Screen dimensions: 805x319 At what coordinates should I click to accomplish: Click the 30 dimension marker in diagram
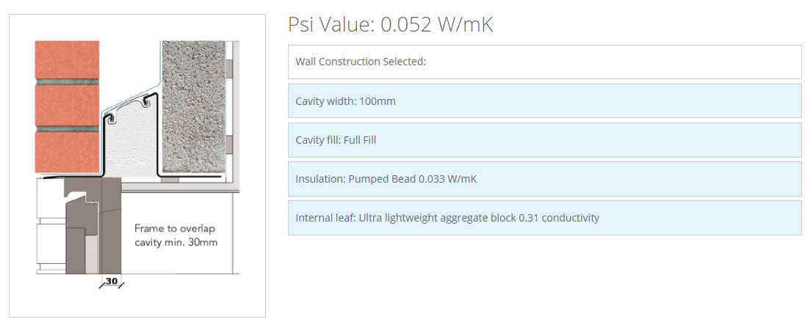click(112, 282)
